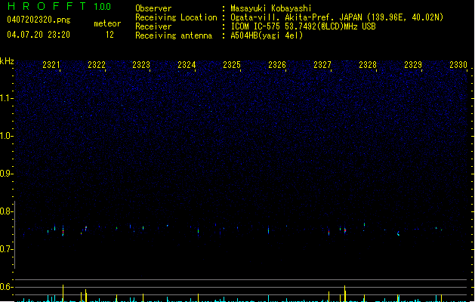The width and height of the screenshot is (475, 302).
Task: Click the red-tipped meteor echo after 2327
Action: point(345,230)
